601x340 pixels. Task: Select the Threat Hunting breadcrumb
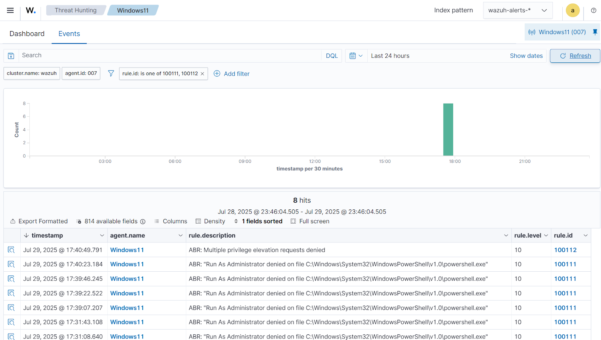76,11
